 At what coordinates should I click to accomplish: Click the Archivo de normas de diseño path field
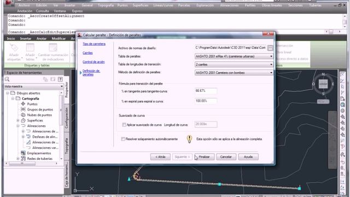click(231, 48)
